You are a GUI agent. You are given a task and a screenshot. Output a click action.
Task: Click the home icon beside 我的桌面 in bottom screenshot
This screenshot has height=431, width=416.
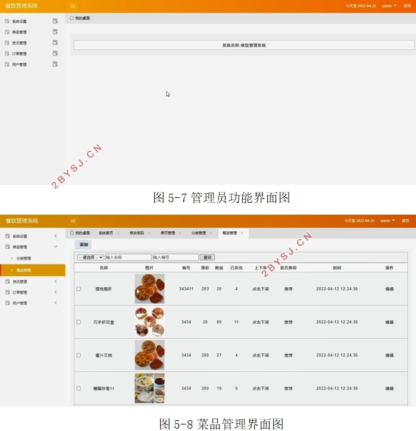click(72, 233)
